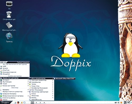This screenshot has width=132, height=104.
Task: Switch to virtual desktop 3
Action: [x=40, y=103]
